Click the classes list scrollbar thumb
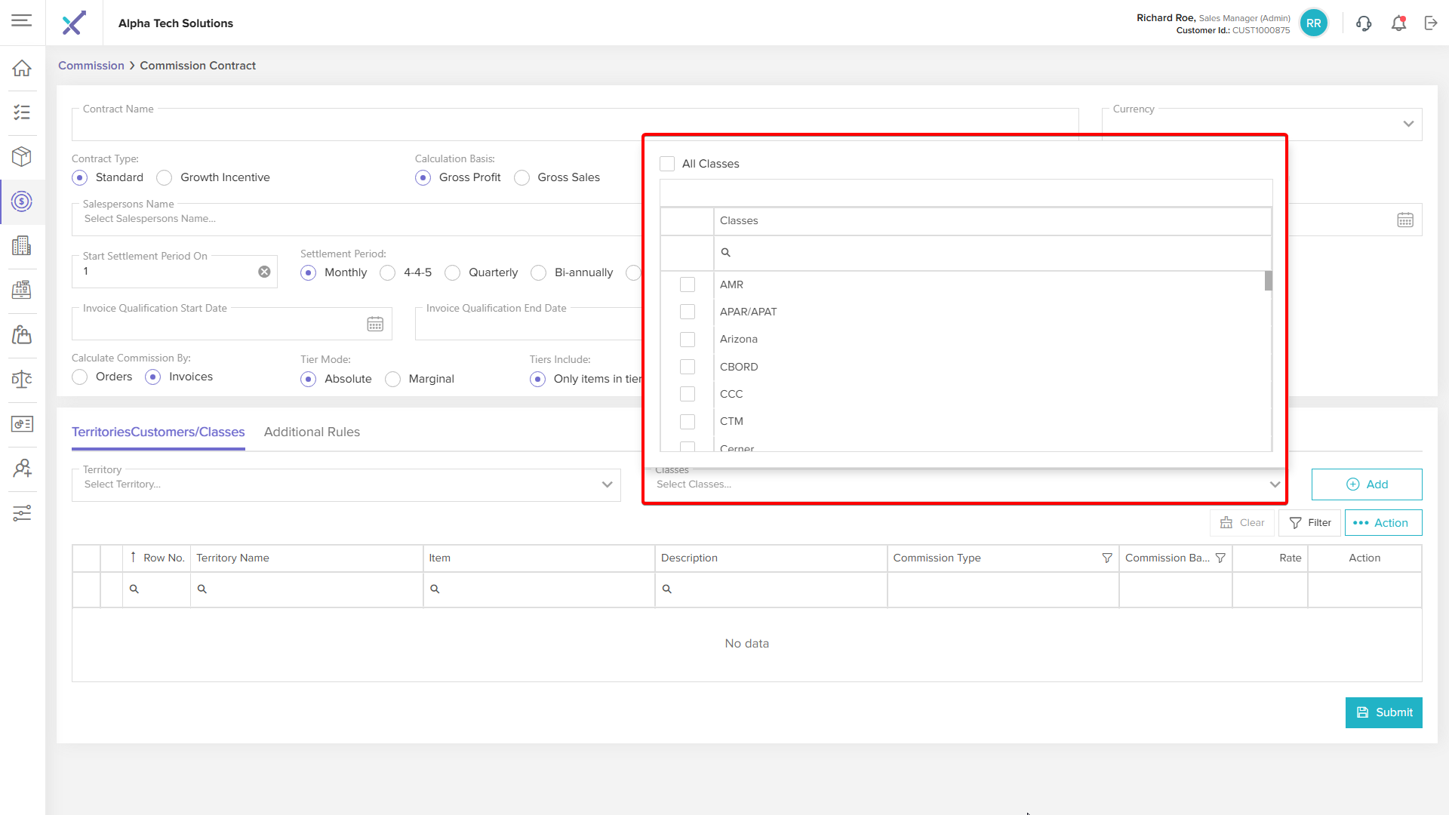1449x815 pixels. coord(1269,281)
